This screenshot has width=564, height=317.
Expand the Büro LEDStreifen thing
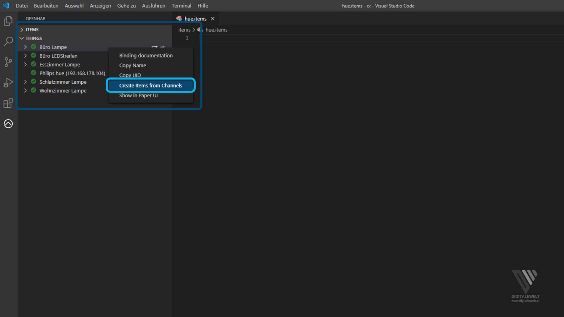pos(26,56)
